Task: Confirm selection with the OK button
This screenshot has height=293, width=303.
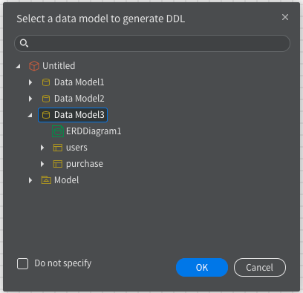Action: tap(202, 267)
